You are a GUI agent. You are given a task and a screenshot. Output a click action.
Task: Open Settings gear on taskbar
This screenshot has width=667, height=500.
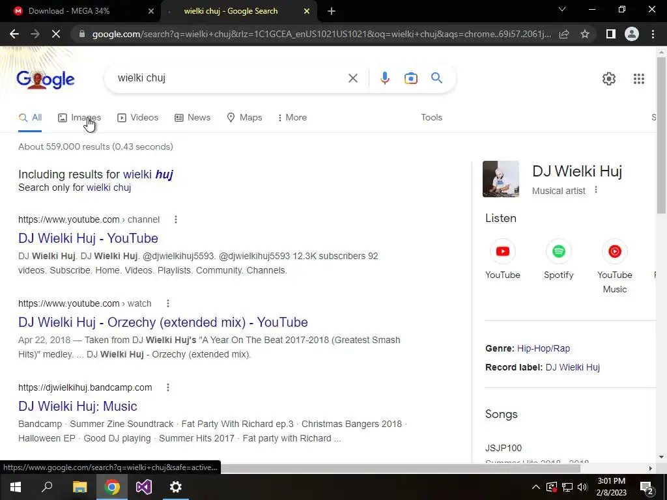[x=176, y=487]
